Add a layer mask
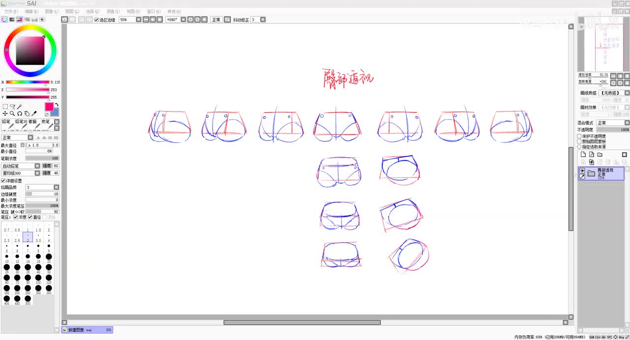 (x=625, y=155)
